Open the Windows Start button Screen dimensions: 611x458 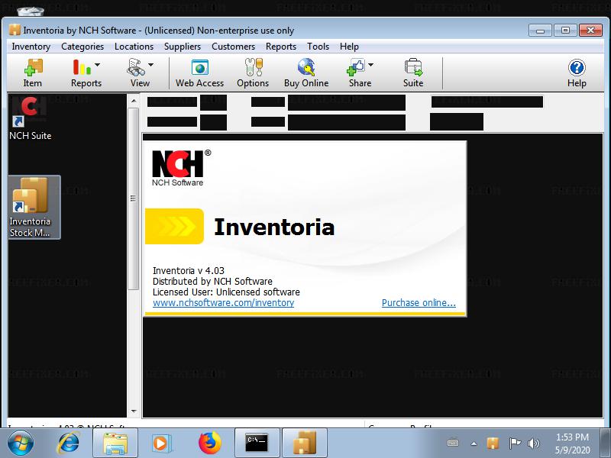click(x=21, y=443)
